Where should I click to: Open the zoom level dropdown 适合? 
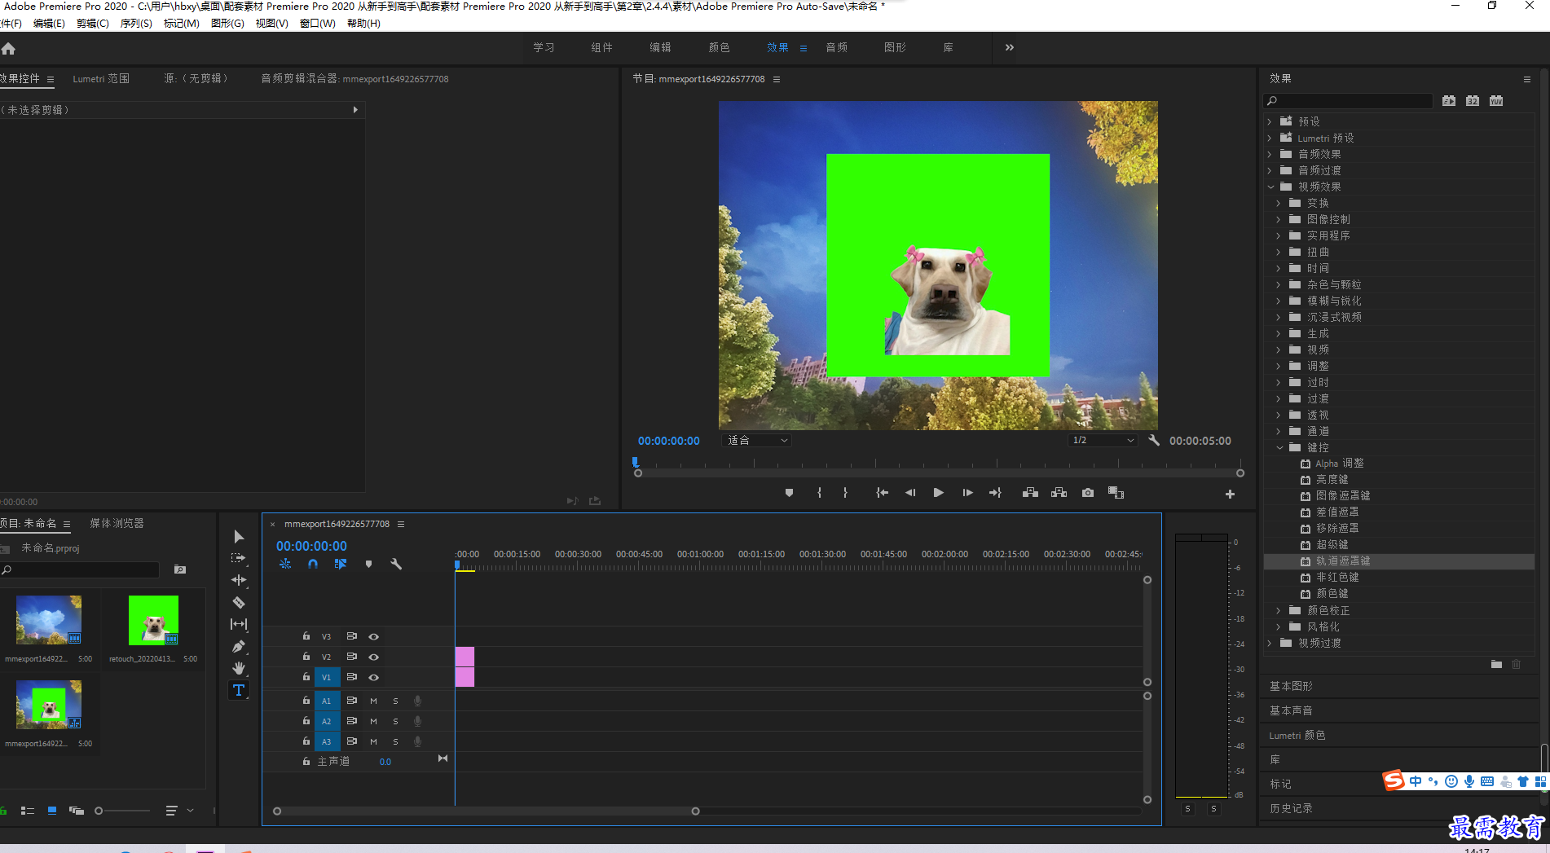757,440
